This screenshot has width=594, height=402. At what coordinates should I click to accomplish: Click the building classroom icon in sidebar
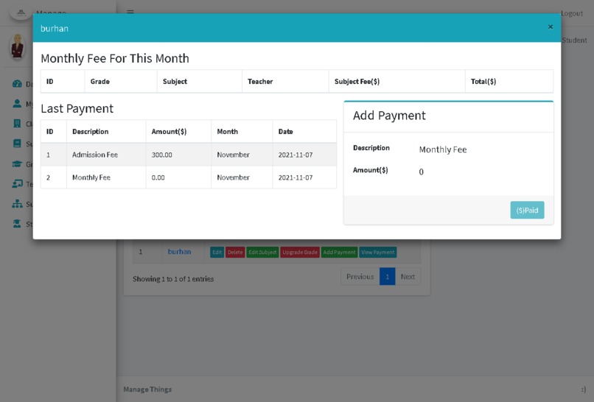coord(17,124)
